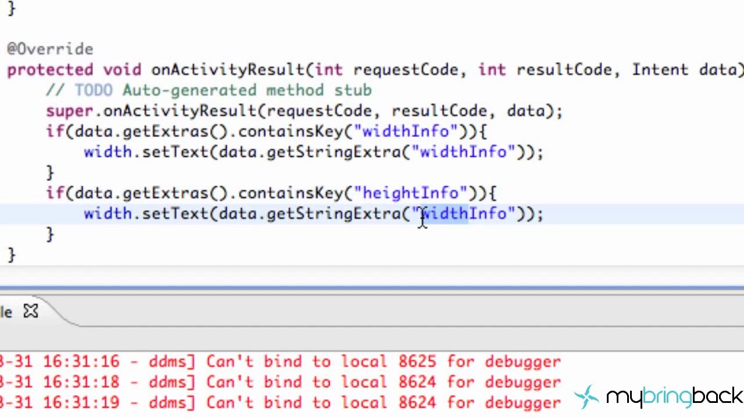Close the Console tab via its X icon
The image size is (744, 418).
31,312
